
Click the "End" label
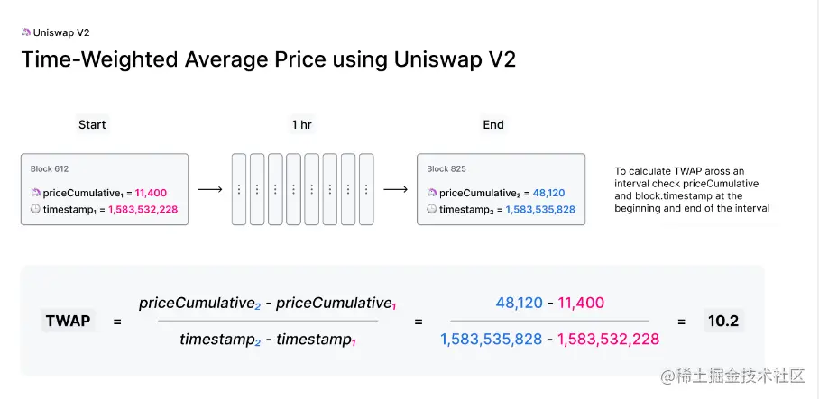click(492, 125)
